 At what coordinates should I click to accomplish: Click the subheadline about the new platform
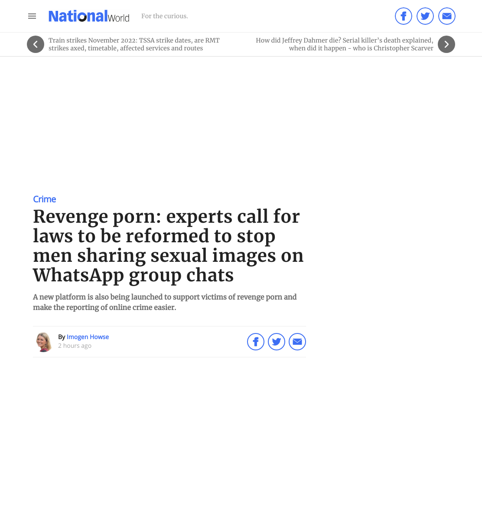(165, 302)
